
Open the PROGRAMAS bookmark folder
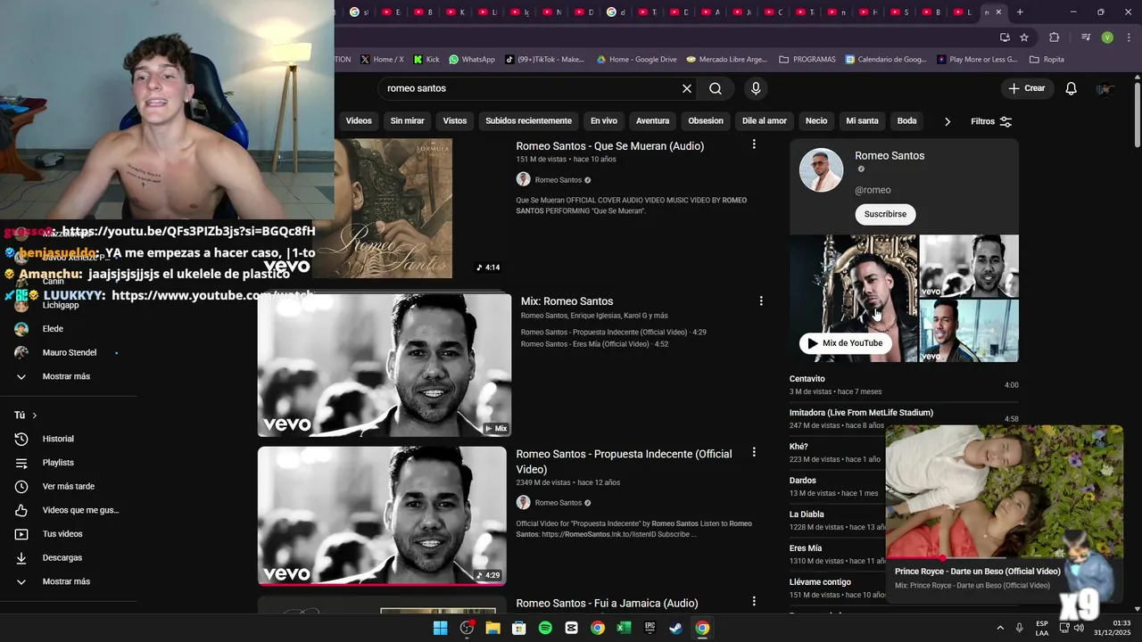(x=807, y=59)
